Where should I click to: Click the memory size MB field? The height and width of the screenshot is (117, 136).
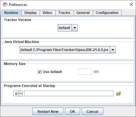(85, 72)
